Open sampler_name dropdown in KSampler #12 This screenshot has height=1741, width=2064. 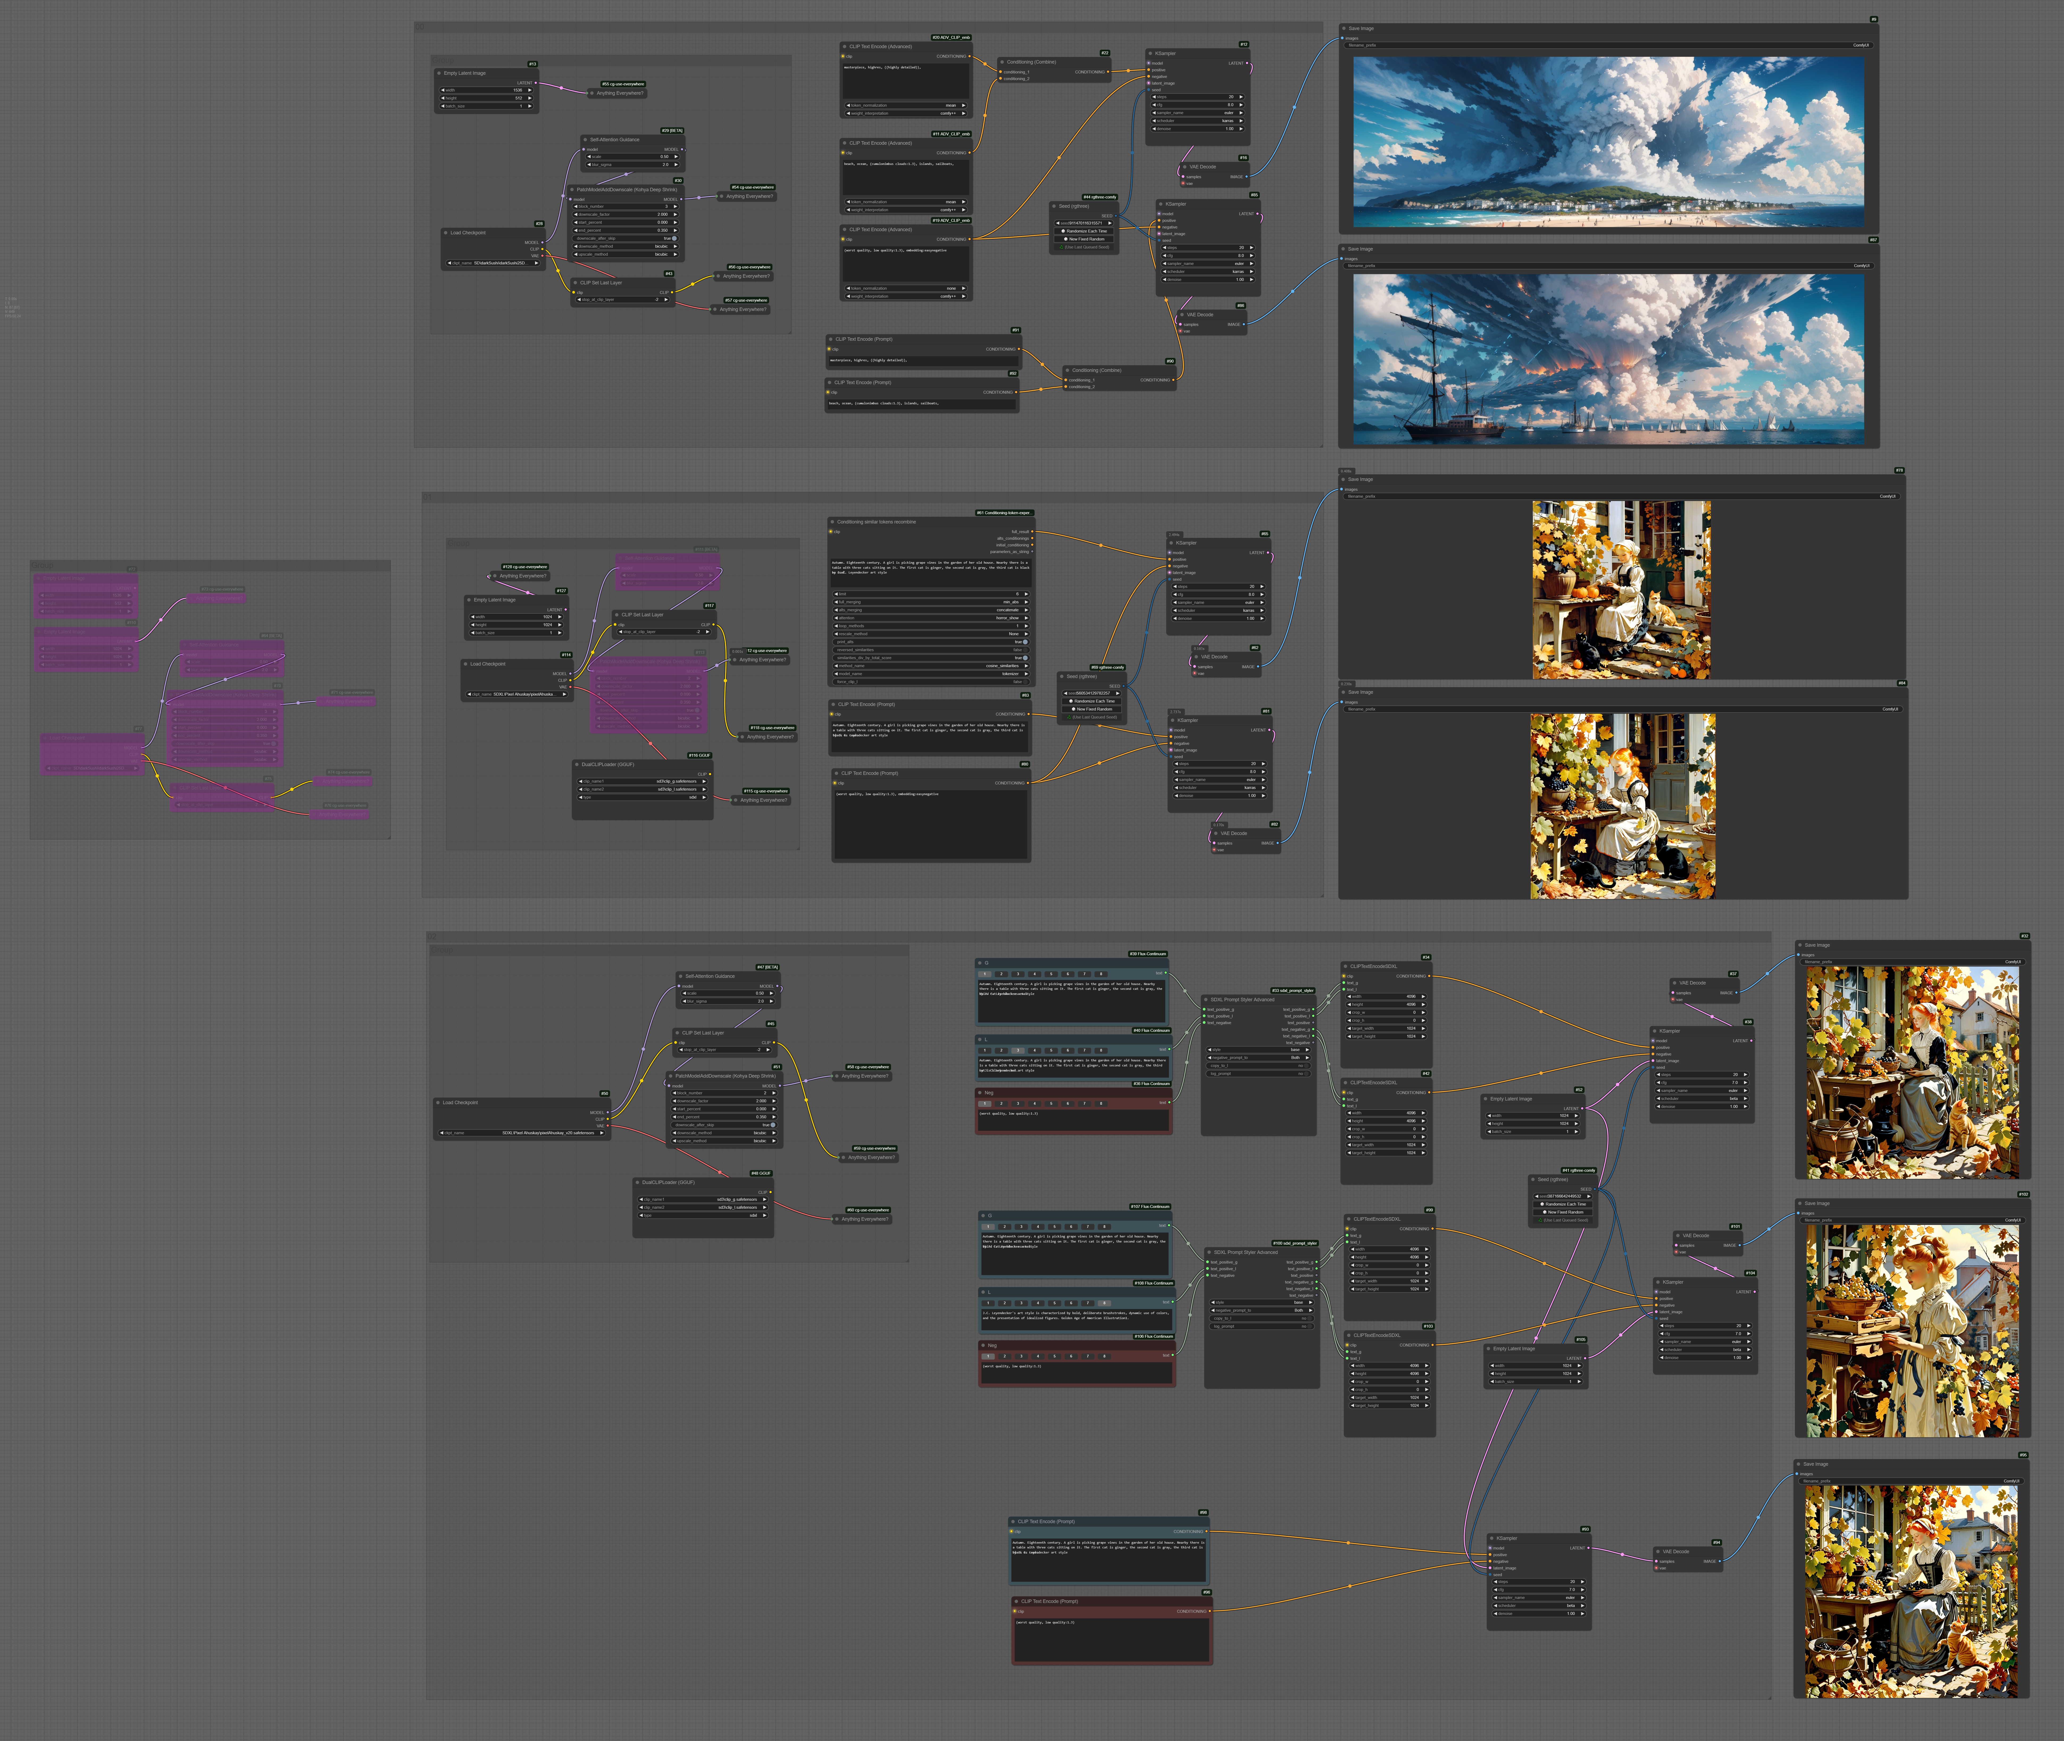pos(1198,113)
